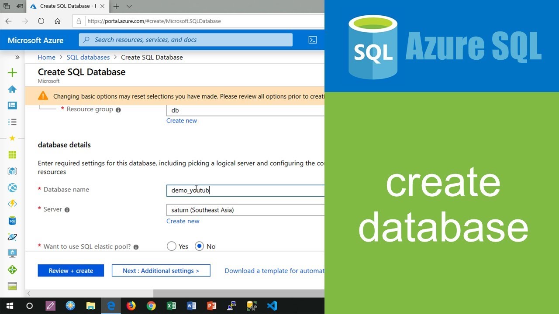Select No for SQL elastic pool
The width and height of the screenshot is (559, 314).
click(200, 246)
